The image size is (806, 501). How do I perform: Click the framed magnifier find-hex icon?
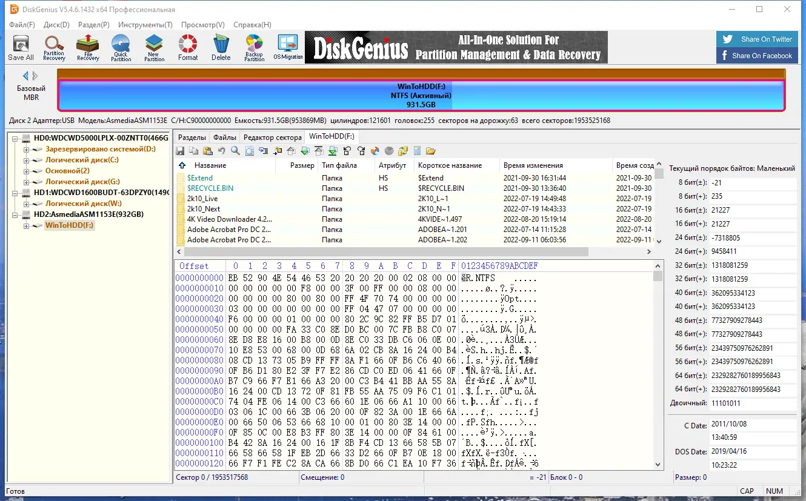click(x=249, y=151)
